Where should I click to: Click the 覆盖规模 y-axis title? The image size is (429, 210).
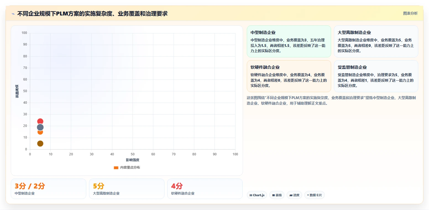(x=17, y=91)
